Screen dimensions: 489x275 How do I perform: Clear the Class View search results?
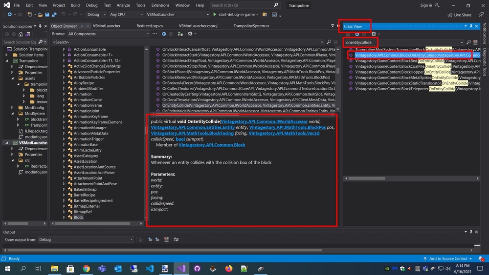tap(476, 42)
